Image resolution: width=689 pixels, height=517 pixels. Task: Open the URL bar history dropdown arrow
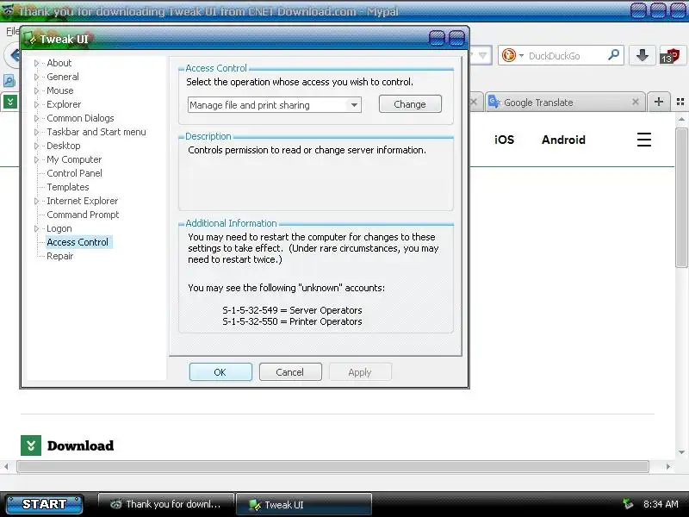482,56
